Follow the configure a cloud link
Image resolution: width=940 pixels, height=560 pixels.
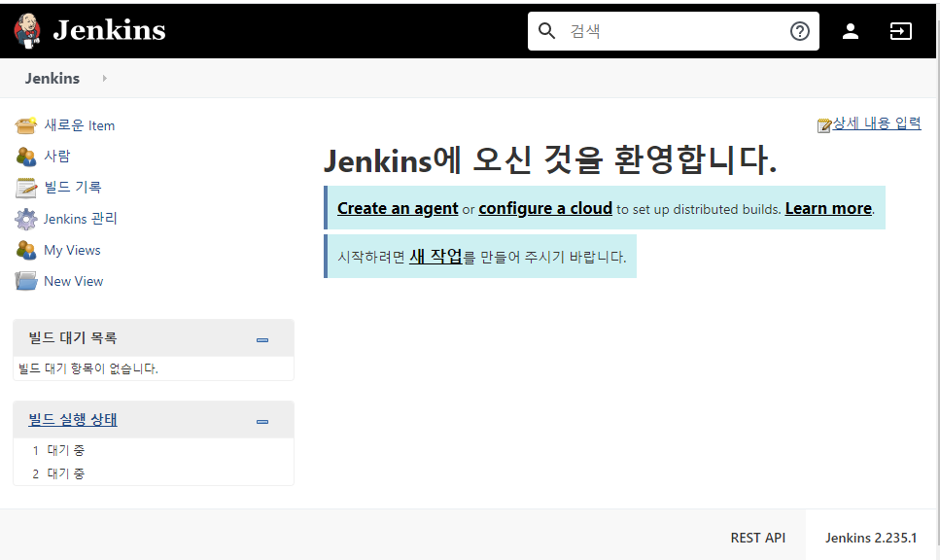tap(545, 208)
